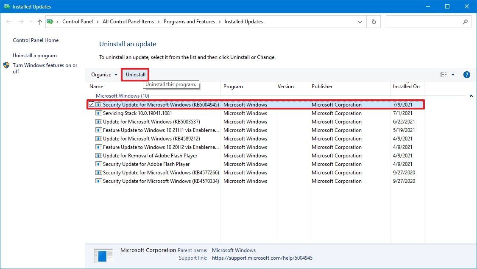Click the window title bar app icon

click(x=7, y=6)
